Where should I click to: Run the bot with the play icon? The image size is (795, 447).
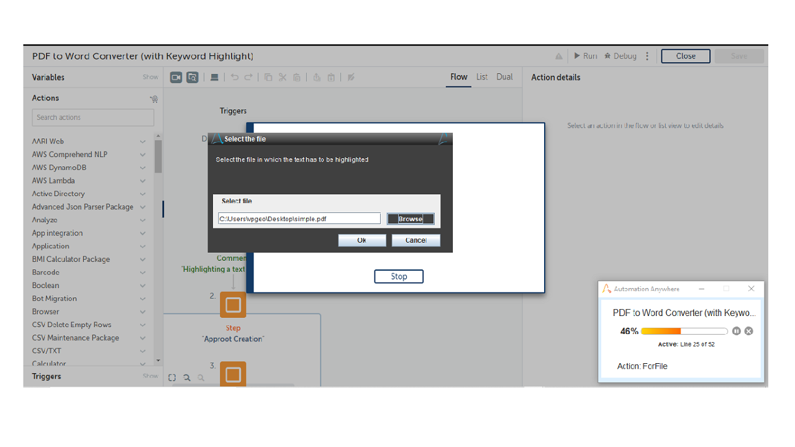[586, 56]
